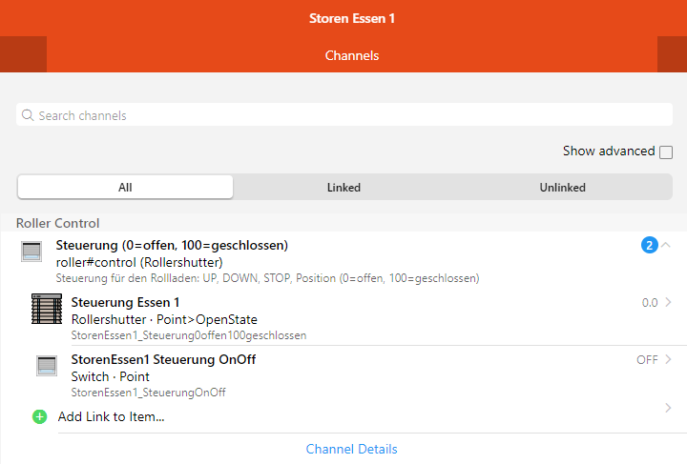The image size is (687, 464).
Task: Click Rollershutter · Point>OpenState text
Action: [x=164, y=320]
